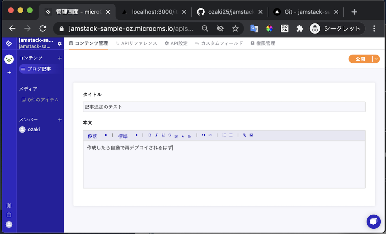Switch to the 権限管理 tab

click(263, 43)
